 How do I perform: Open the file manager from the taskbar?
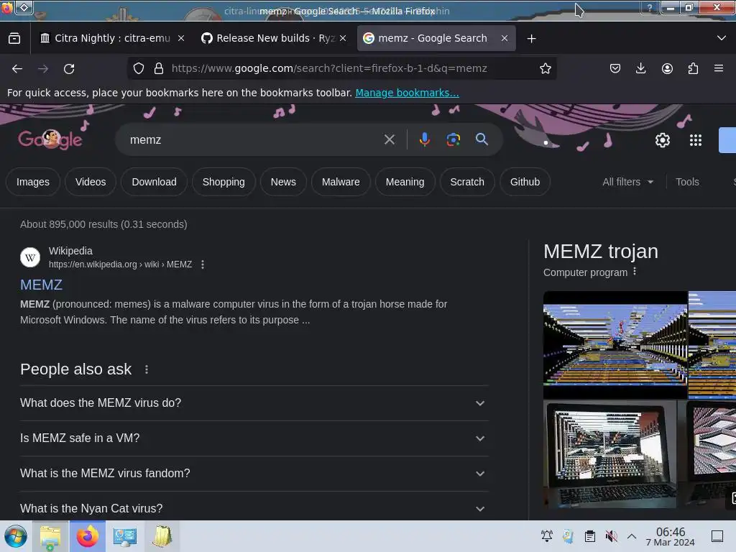pyautogui.click(x=50, y=536)
